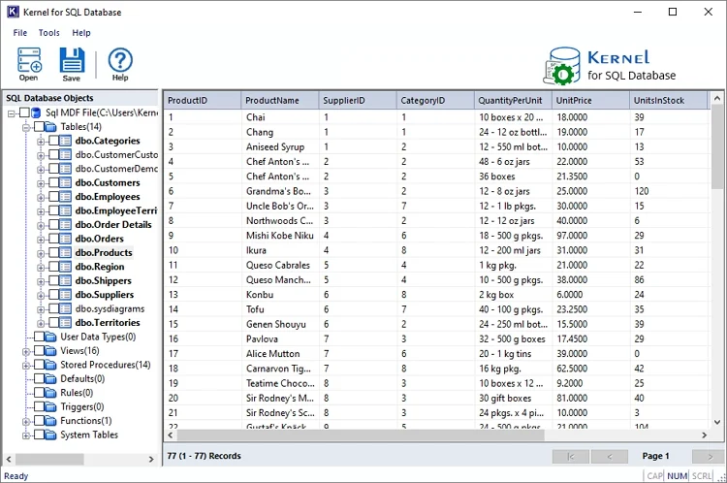Image resolution: width=727 pixels, height=483 pixels.
Task: Click the Triggers(0) folder icon
Action: point(51,407)
